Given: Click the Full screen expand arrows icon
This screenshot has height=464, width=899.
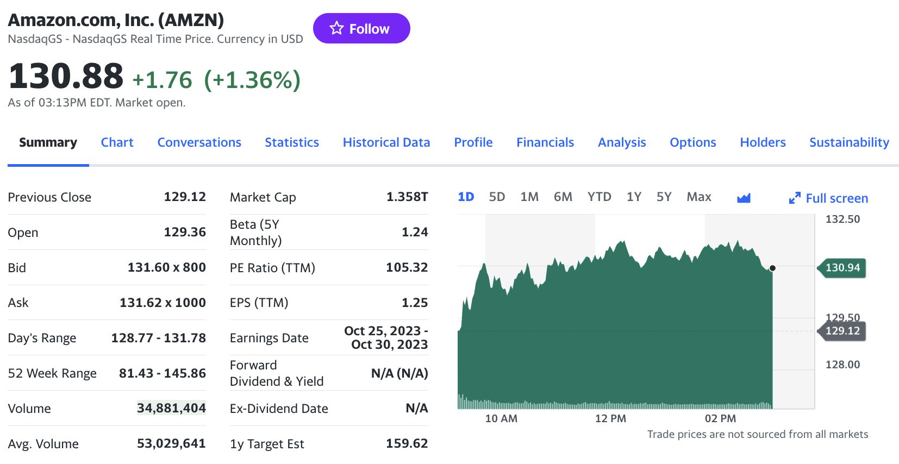Looking at the screenshot, I should [795, 198].
